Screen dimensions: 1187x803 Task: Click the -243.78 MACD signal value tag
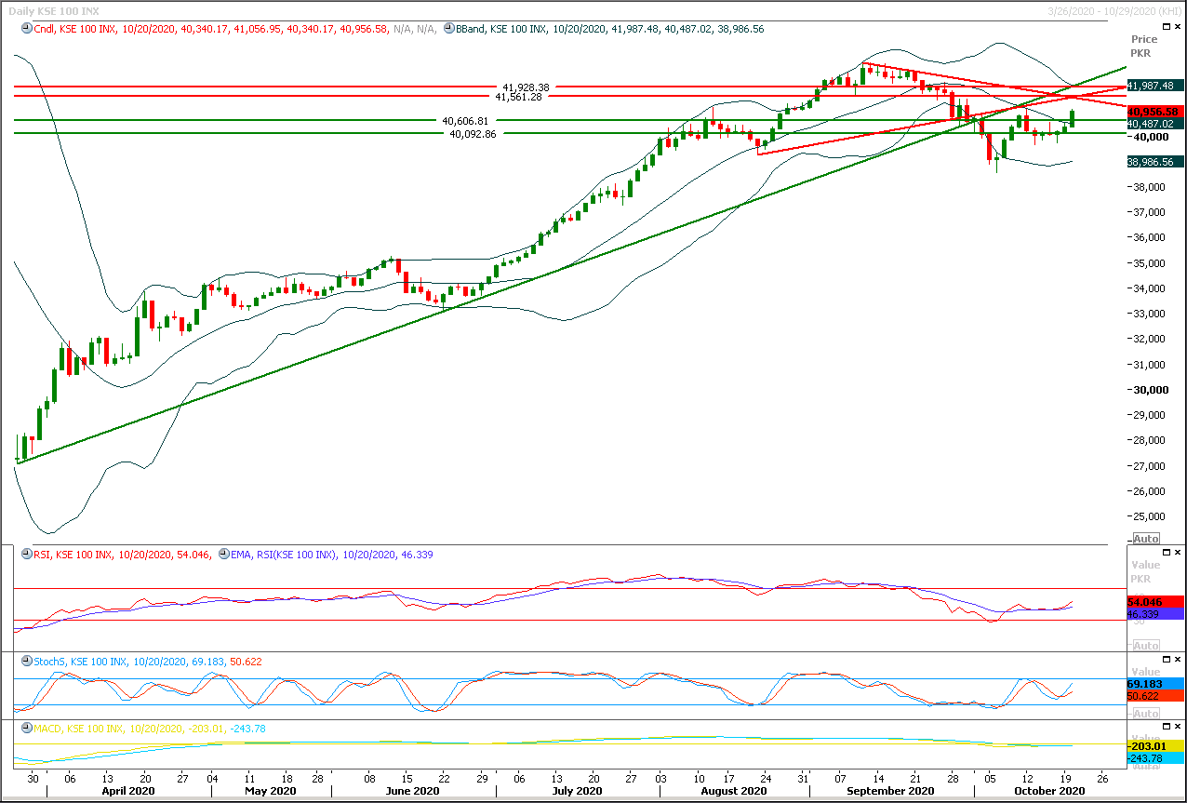pos(1154,759)
